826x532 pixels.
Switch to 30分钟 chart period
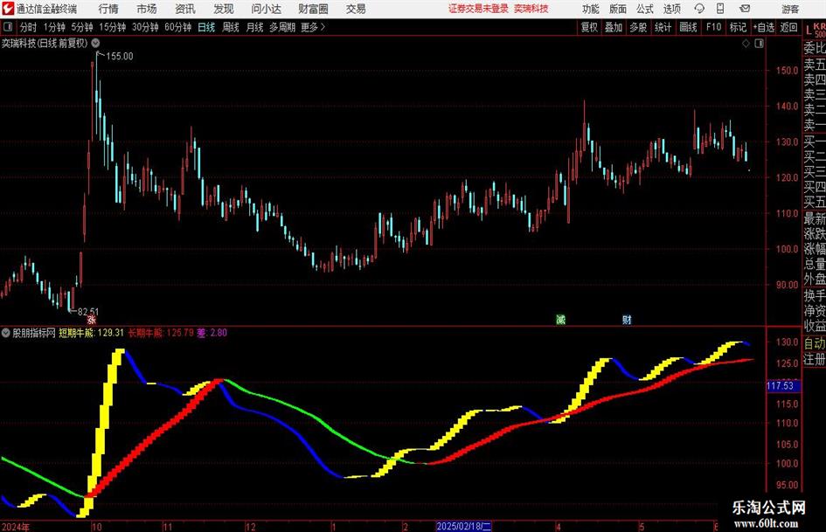click(x=145, y=27)
